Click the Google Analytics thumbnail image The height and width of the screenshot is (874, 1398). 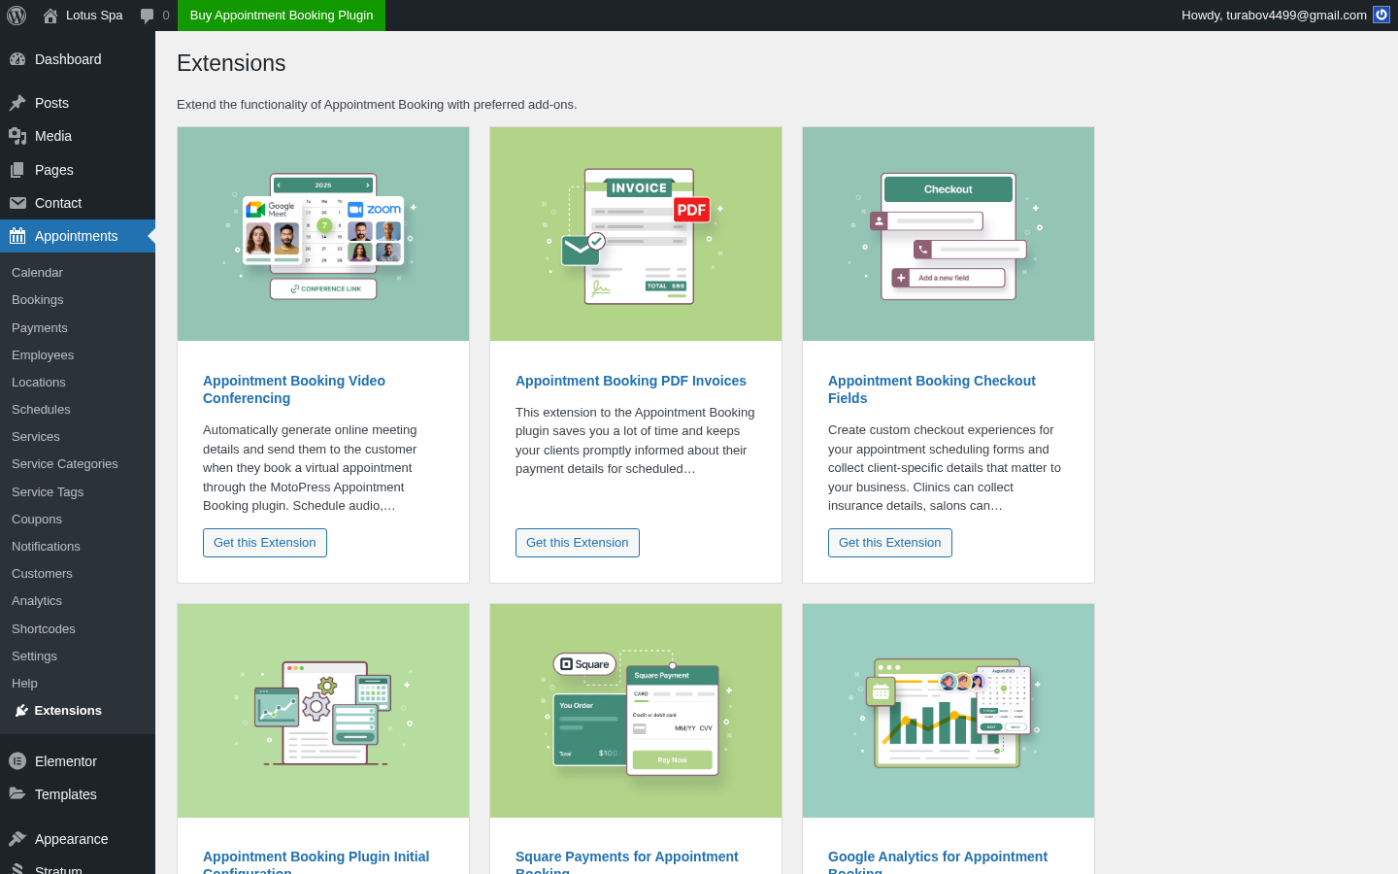[x=949, y=711]
